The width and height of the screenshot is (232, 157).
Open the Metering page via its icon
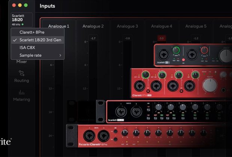(22, 92)
